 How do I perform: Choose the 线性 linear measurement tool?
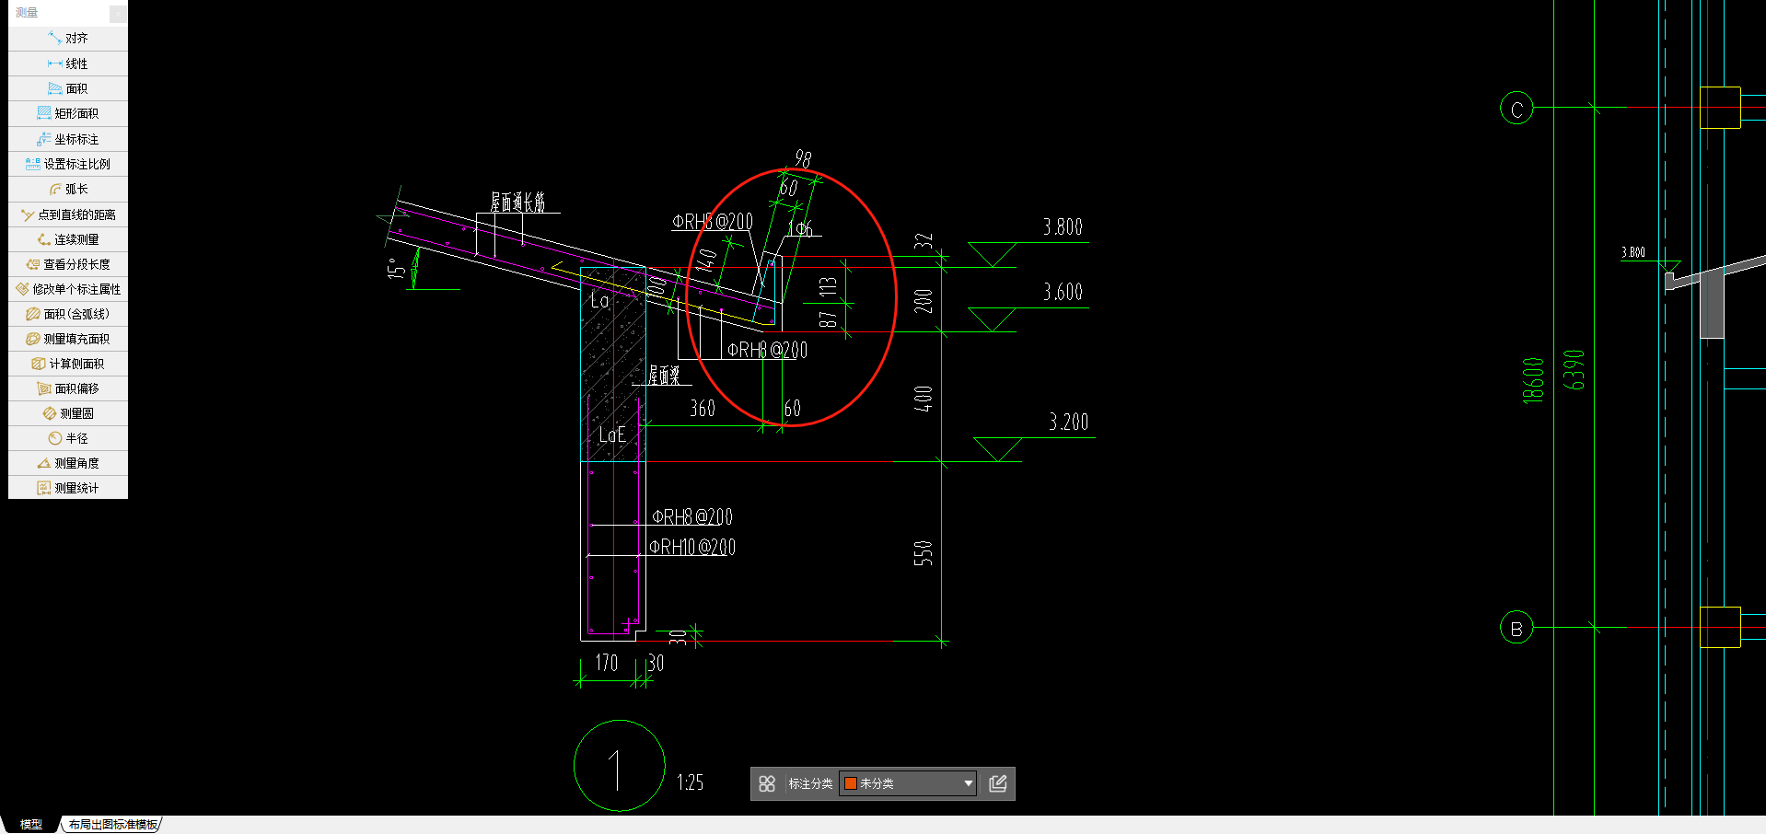pyautogui.click(x=68, y=64)
